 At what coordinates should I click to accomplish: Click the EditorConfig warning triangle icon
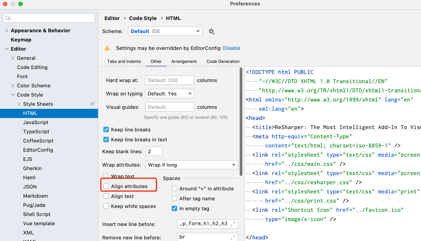pyautogui.click(x=107, y=48)
